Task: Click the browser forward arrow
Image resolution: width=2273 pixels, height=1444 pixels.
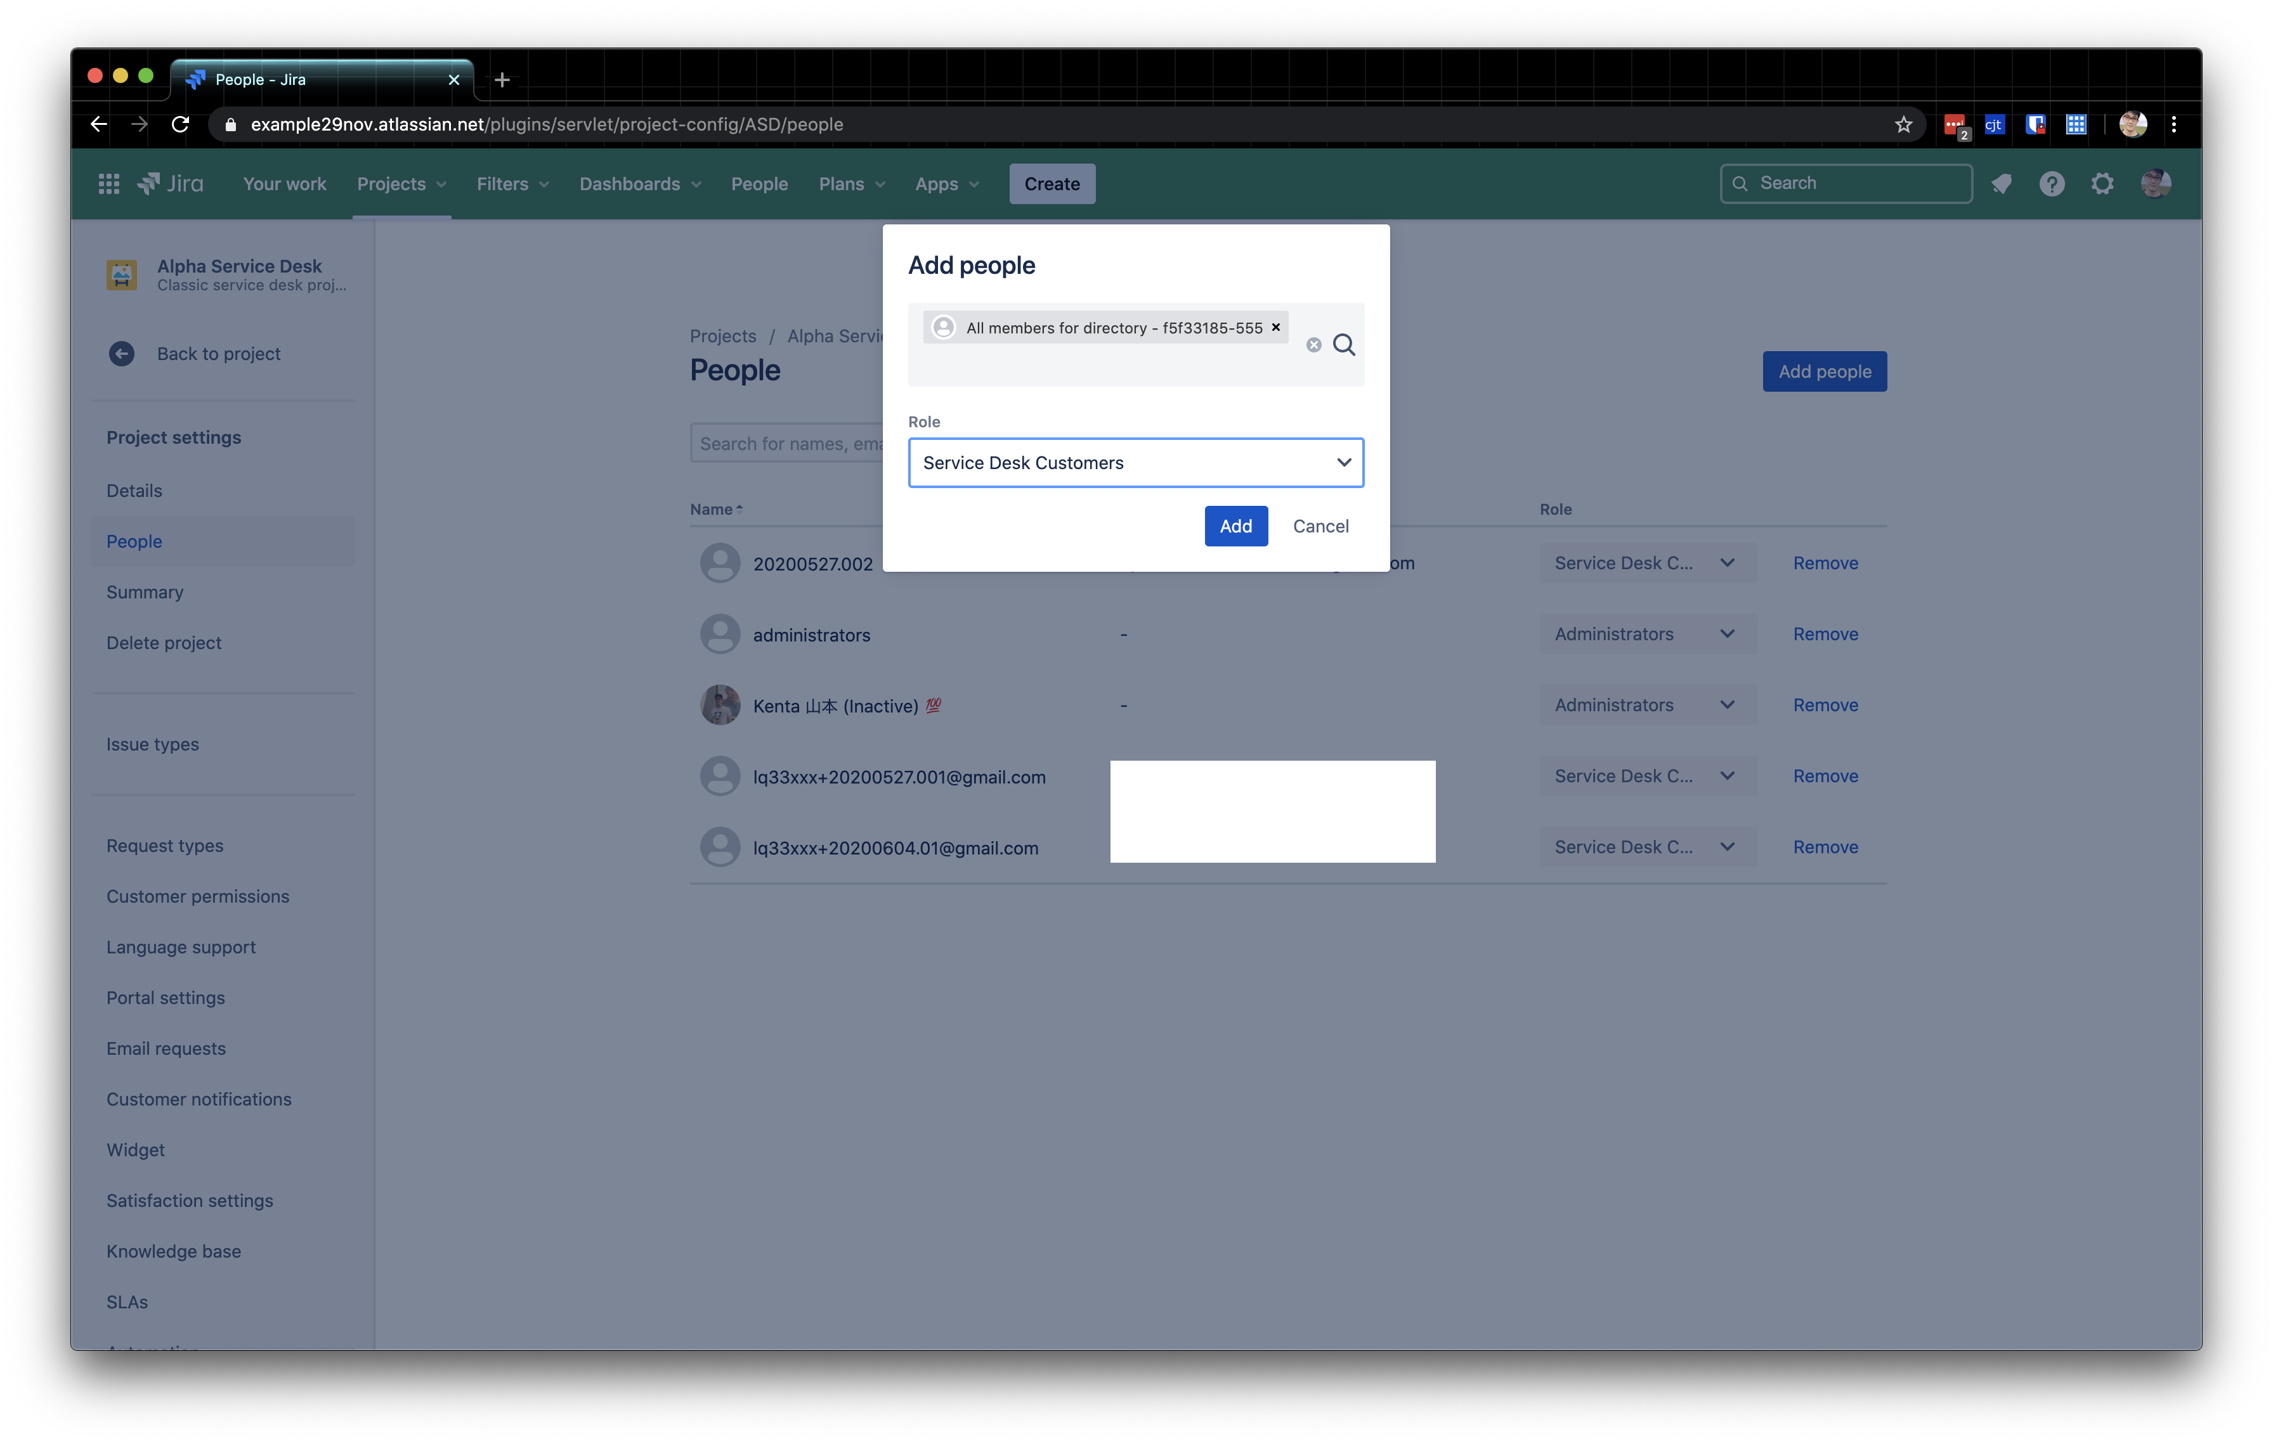Action: click(x=140, y=124)
